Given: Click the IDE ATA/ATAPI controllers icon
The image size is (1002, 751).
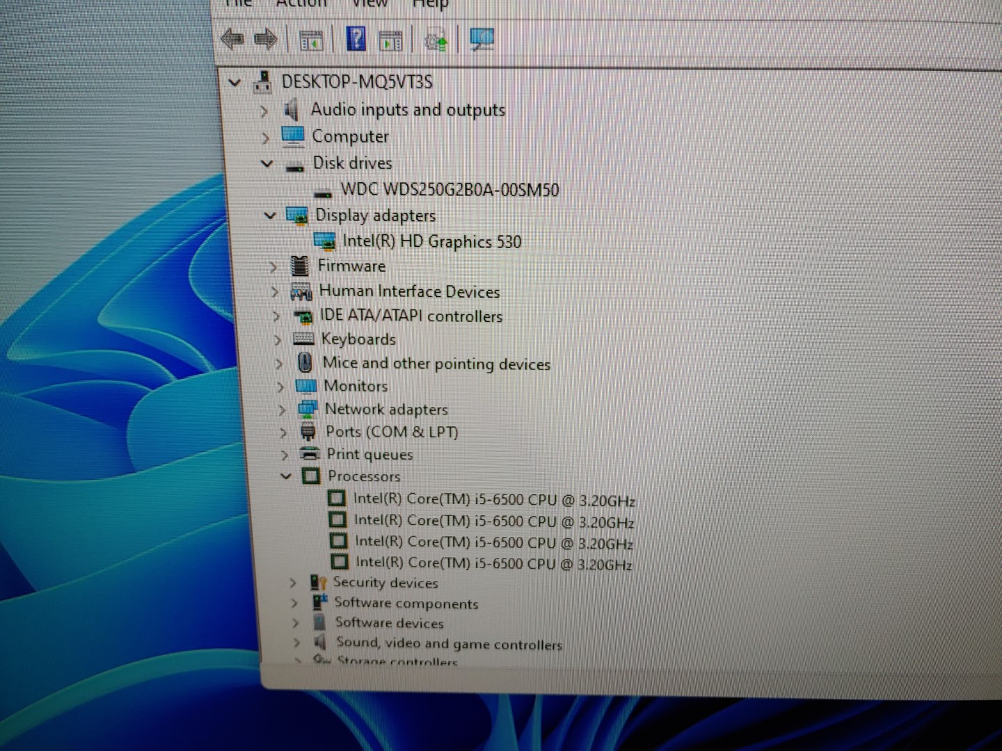Looking at the screenshot, I should (303, 316).
